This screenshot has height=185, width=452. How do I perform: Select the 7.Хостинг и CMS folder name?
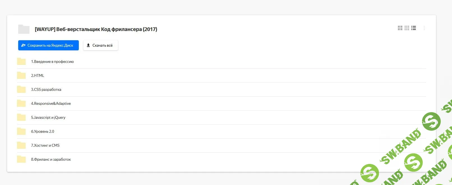pyautogui.click(x=45, y=145)
